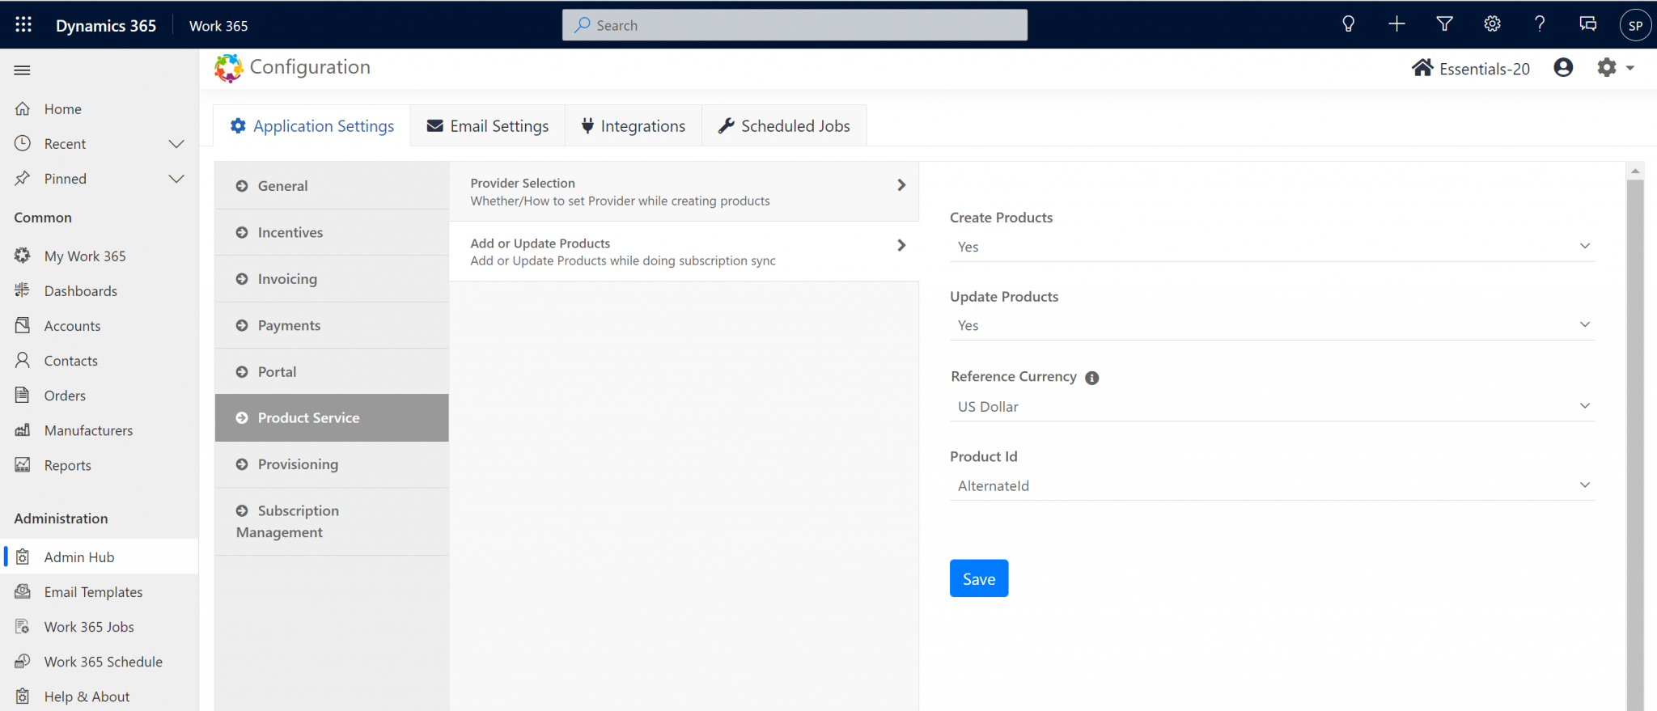Click the lightbulb assistant icon

tap(1348, 24)
